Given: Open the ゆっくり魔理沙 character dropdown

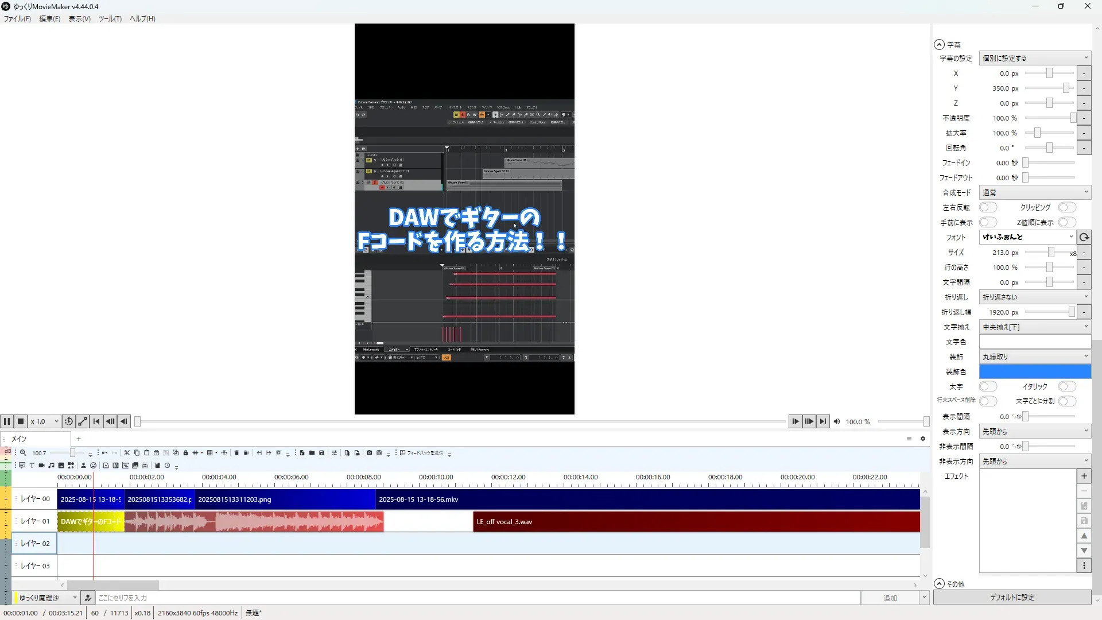Looking at the screenshot, I should pos(47,598).
